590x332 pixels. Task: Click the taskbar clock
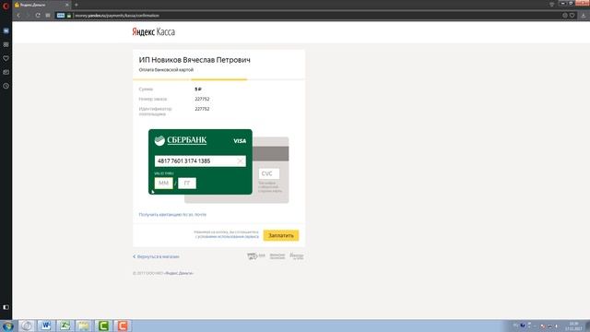(x=573, y=326)
